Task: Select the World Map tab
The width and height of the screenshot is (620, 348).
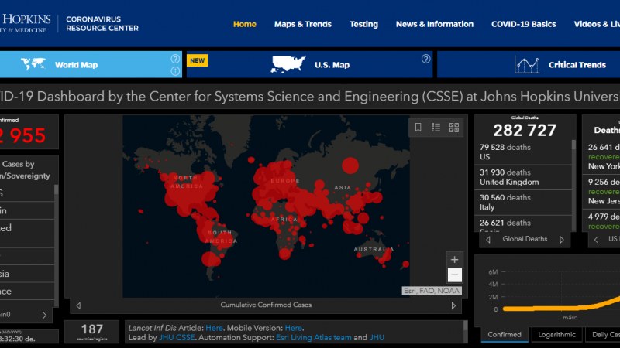Action: [91, 64]
